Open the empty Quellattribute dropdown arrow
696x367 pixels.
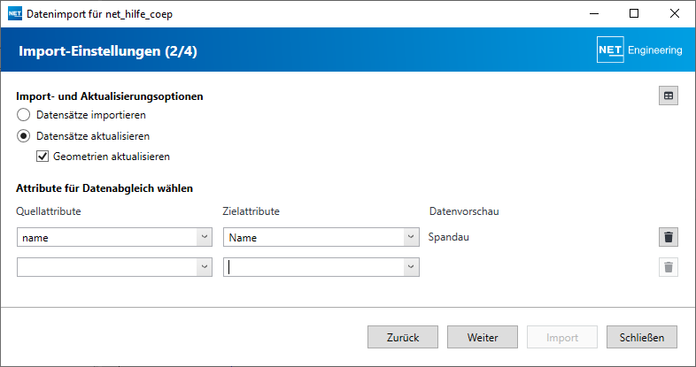coord(205,267)
